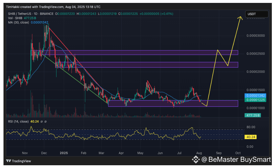Click the Nov time axis label
This screenshot has height=167, width=273.
25,153
